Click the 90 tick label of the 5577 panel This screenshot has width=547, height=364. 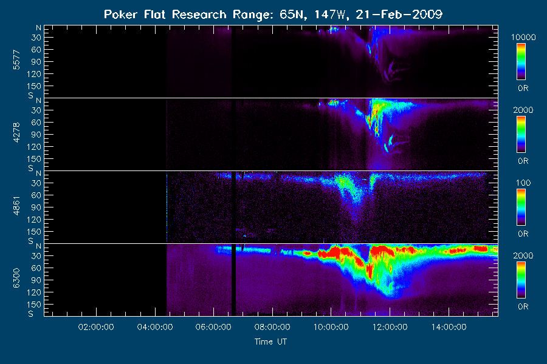point(36,62)
